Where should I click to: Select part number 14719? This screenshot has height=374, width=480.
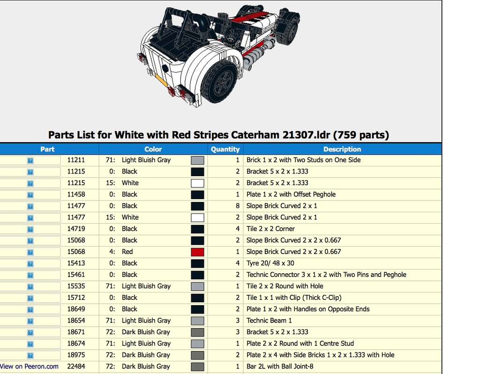[76, 229]
